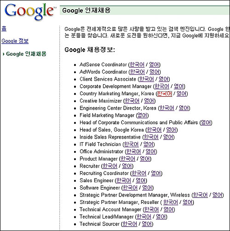
Task: Open Client Services Associate 영어 link
Action: click(164, 79)
